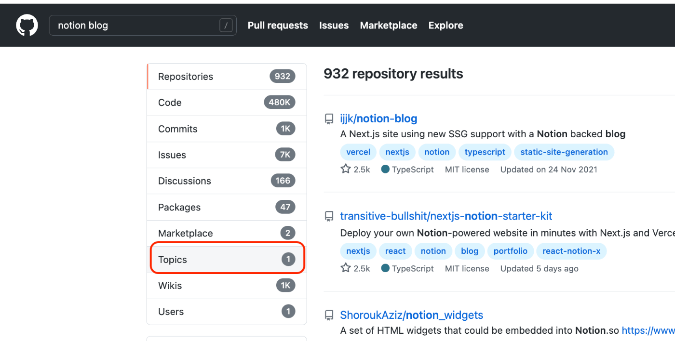This screenshot has height=341, width=675.
Task: Click the vercel topic tag
Action: coord(358,152)
